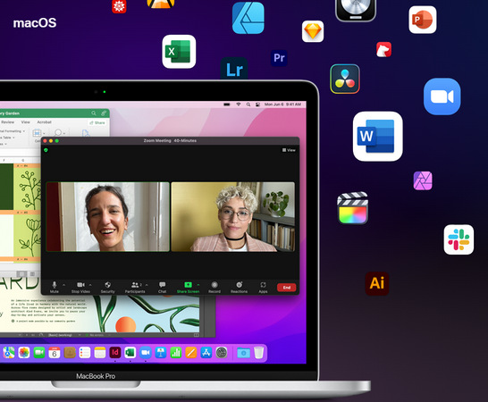Launch FaceTime from the Dock
Image resolution: width=488 pixels, height=402 pixels.
tap(39, 353)
